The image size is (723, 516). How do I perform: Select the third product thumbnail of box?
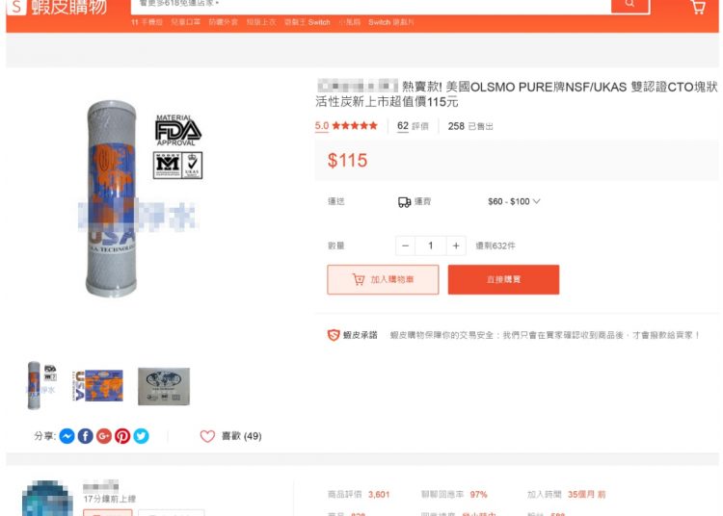(164, 386)
